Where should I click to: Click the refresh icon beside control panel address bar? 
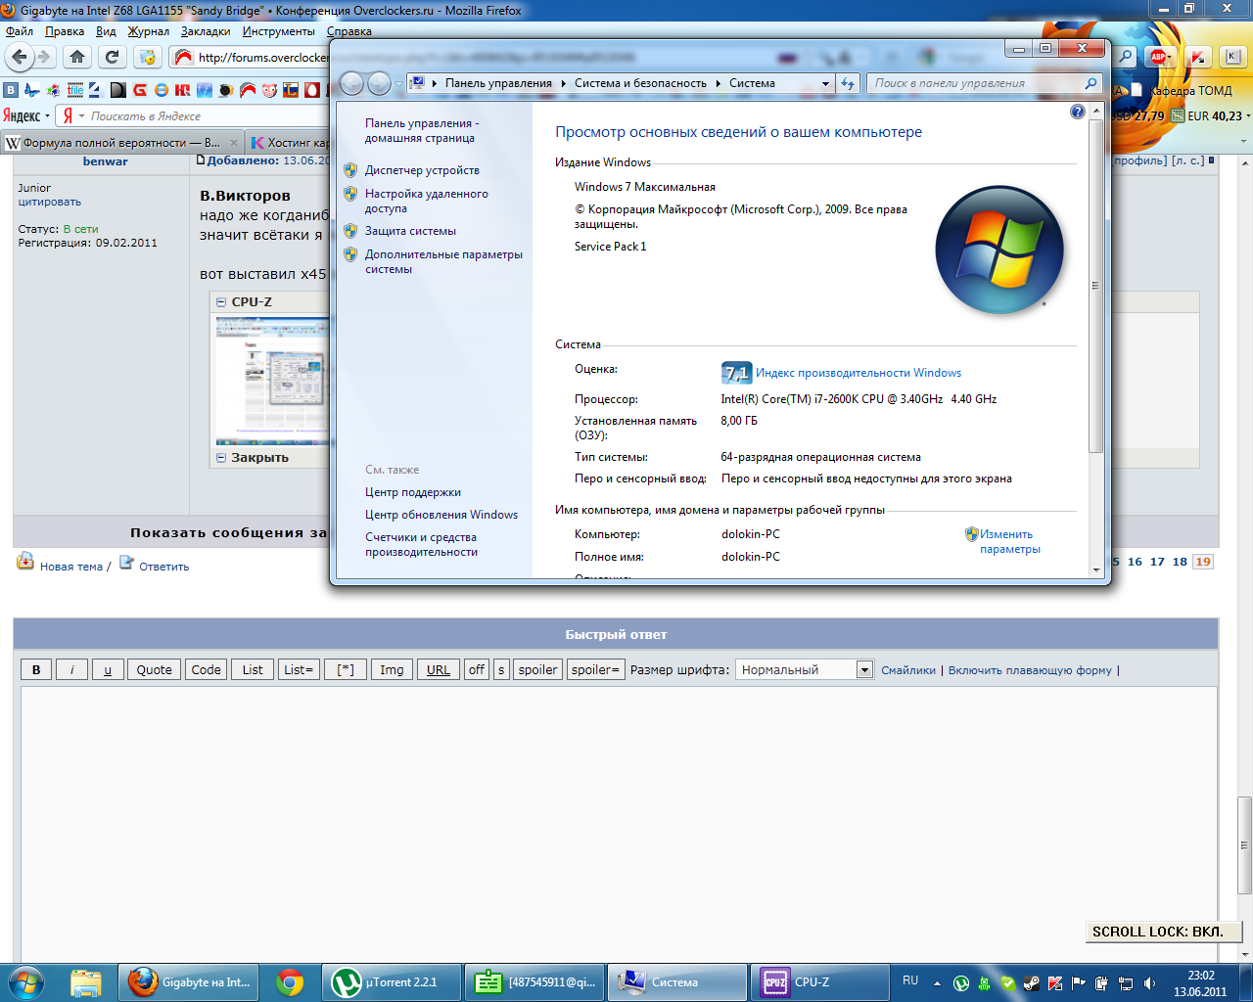848,83
